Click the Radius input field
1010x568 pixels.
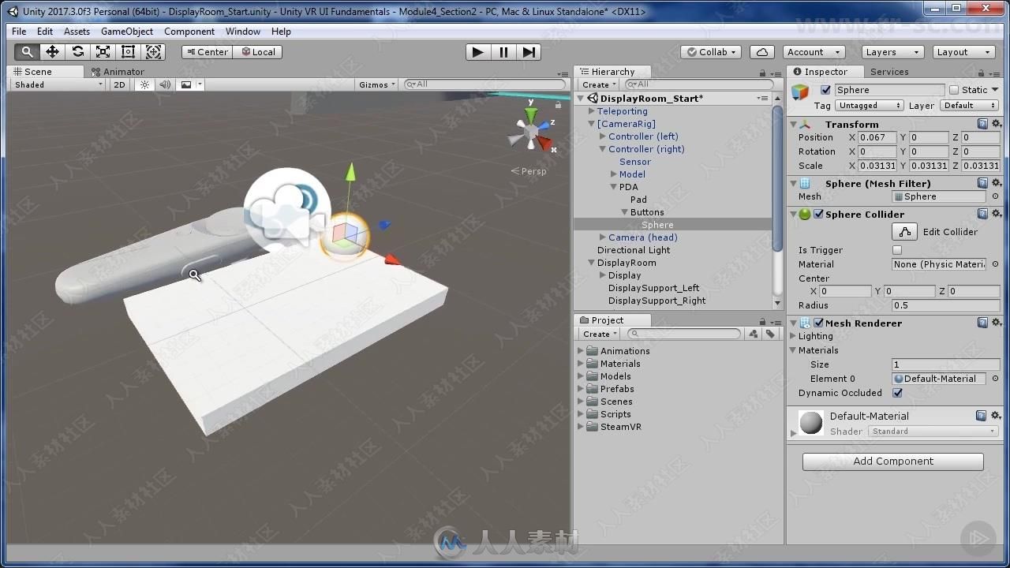945,305
